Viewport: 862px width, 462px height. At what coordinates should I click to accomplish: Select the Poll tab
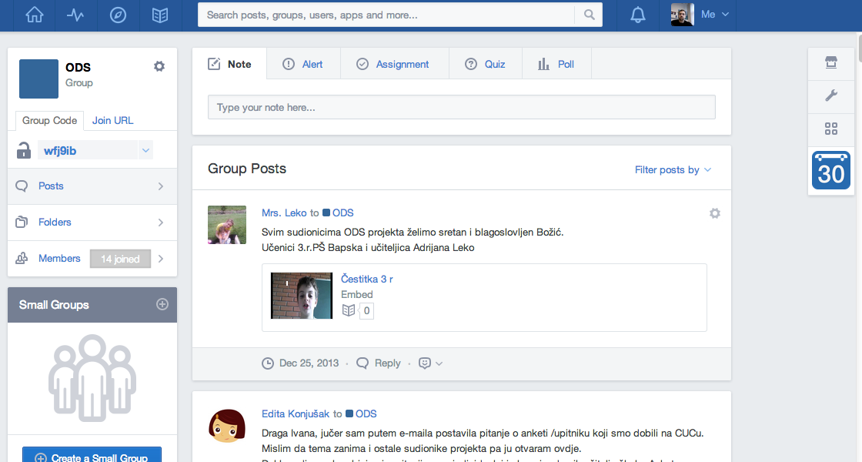[556, 64]
